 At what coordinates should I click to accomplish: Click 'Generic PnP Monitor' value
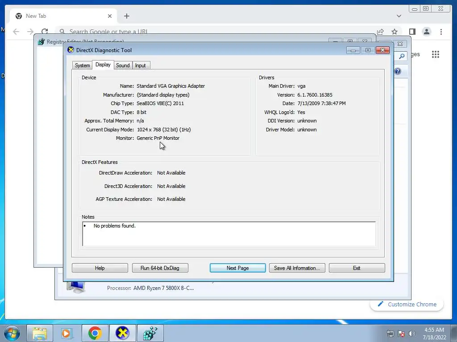tap(158, 138)
